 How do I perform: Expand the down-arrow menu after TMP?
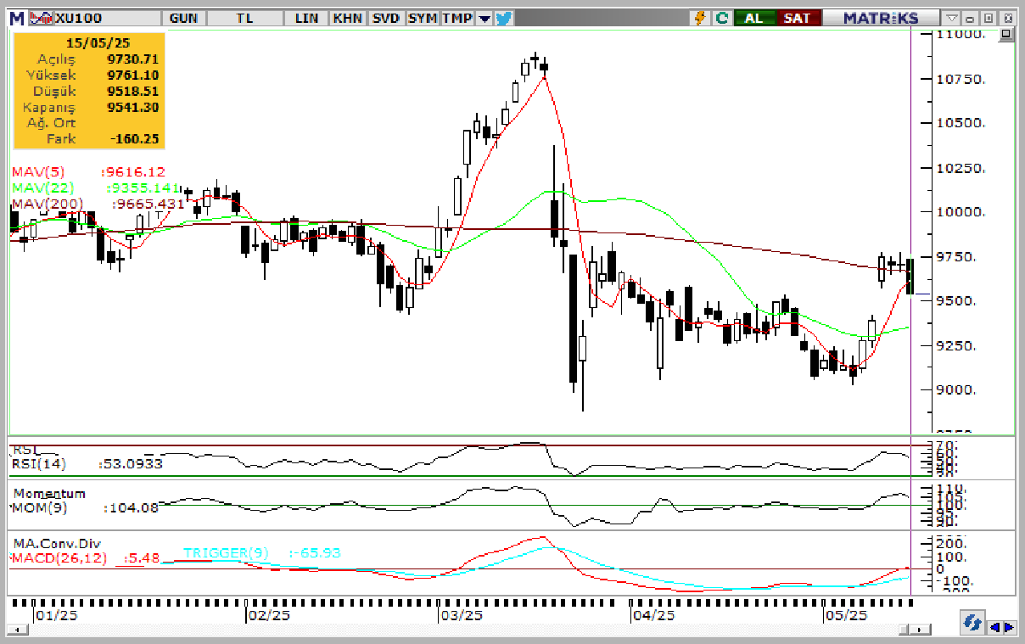click(484, 18)
